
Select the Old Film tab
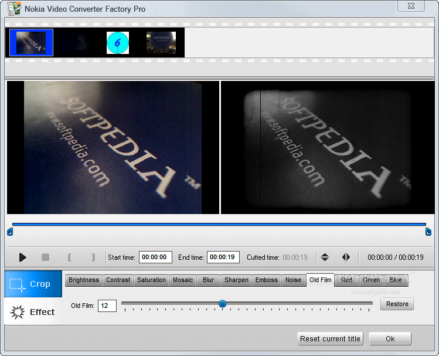coord(320,280)
